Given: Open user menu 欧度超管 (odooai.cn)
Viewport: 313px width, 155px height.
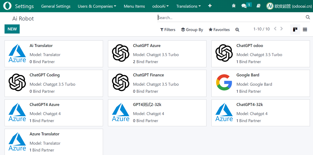Looking at the screenshot, I should coord(288,6).
